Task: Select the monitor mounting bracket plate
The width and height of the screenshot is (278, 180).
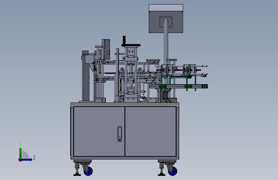Action: [166, 22]
